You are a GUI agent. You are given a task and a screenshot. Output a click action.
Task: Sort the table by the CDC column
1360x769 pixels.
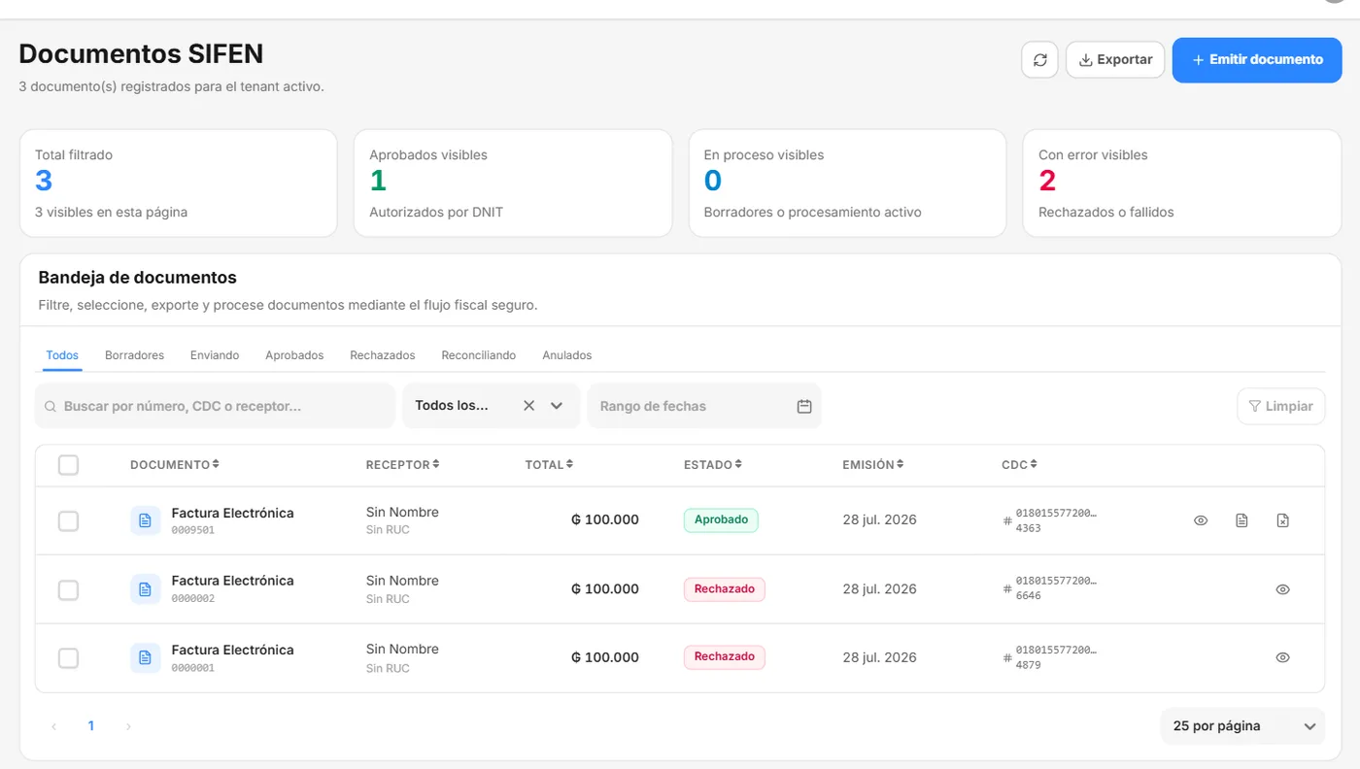pyautogui.click(x=1019, y=465)
